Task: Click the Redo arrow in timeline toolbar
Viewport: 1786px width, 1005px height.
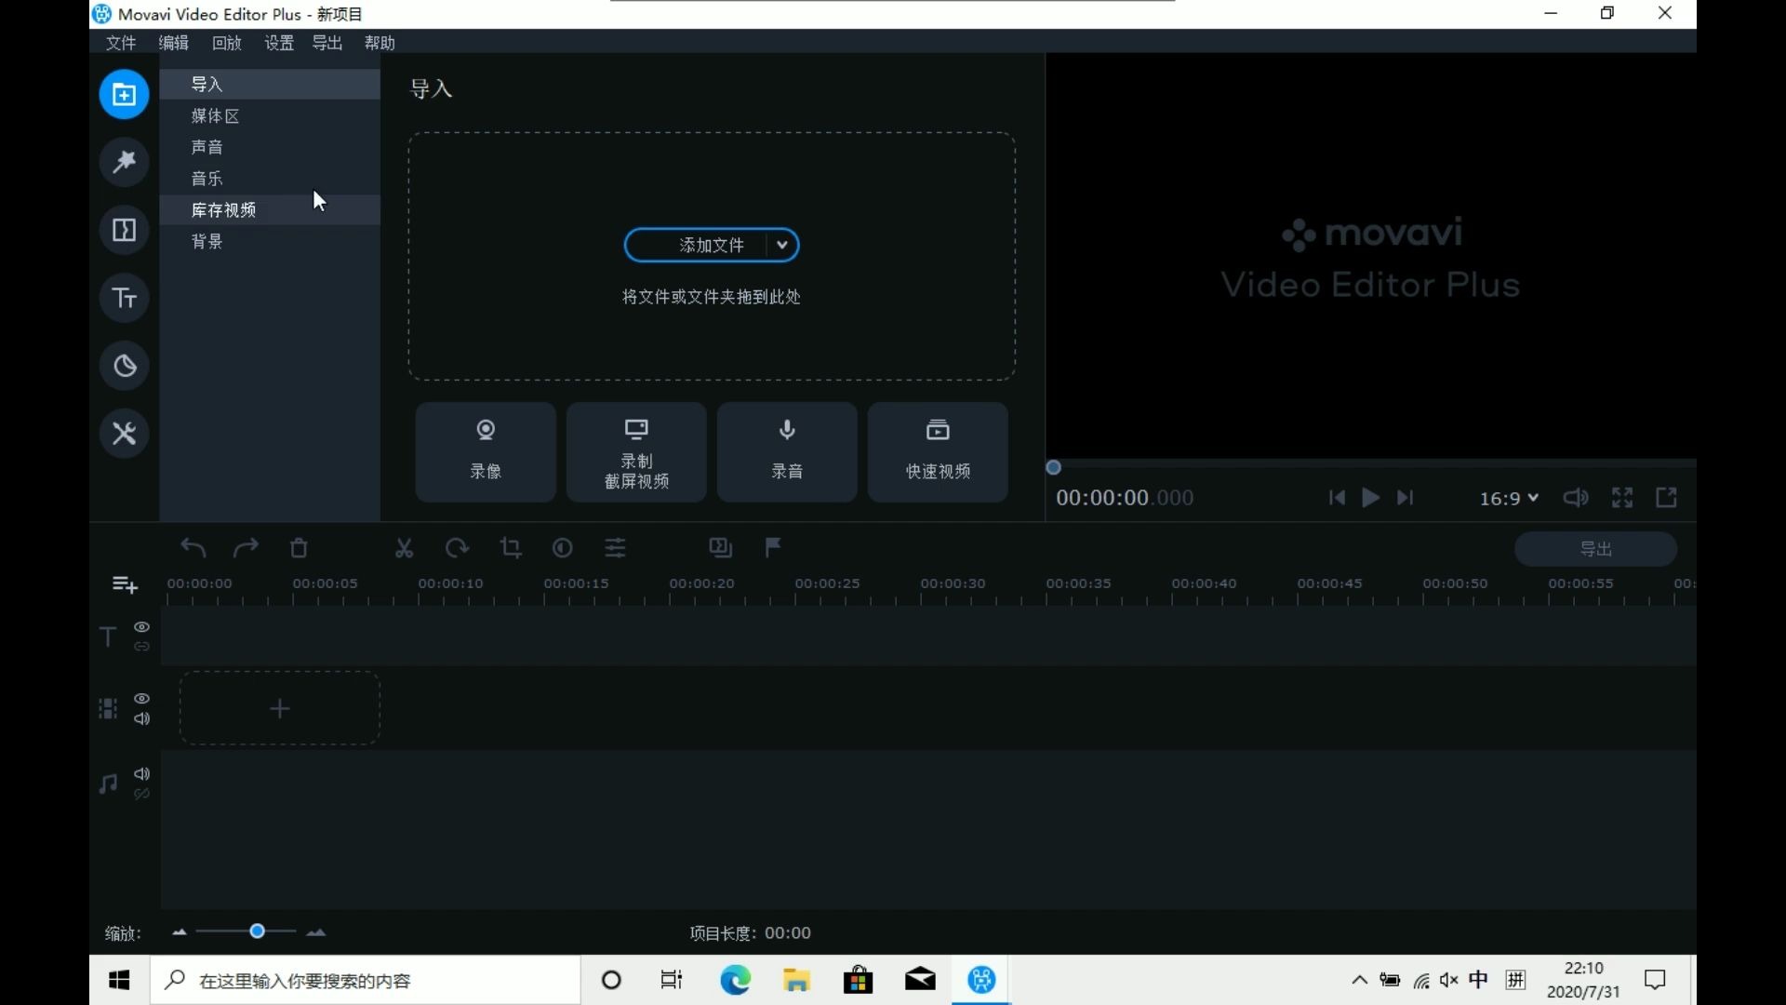Action: [246, 548]
